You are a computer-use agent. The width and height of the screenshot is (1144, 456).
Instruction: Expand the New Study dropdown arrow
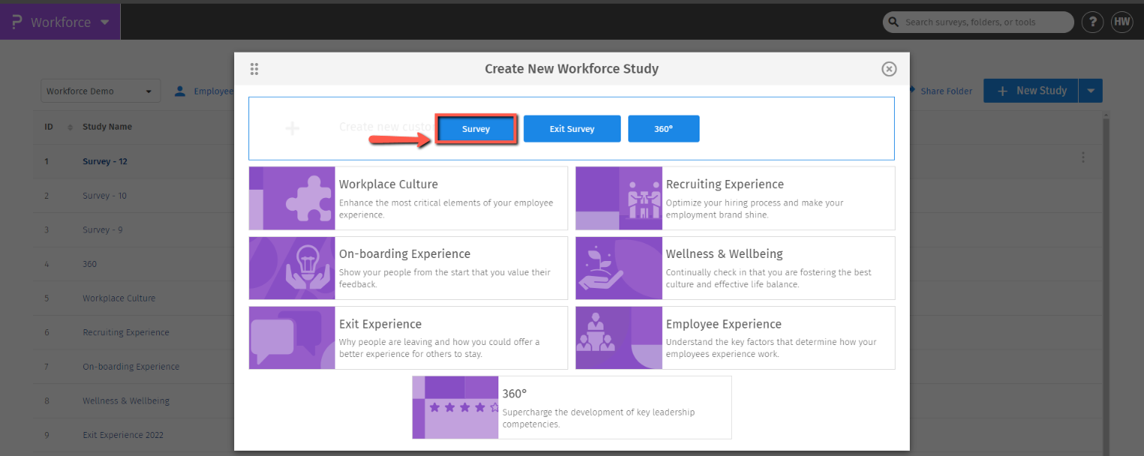coord(1091,90)
